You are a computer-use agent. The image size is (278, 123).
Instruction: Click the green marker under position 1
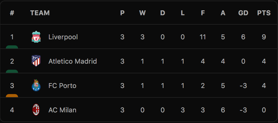(x=12, y=47)
